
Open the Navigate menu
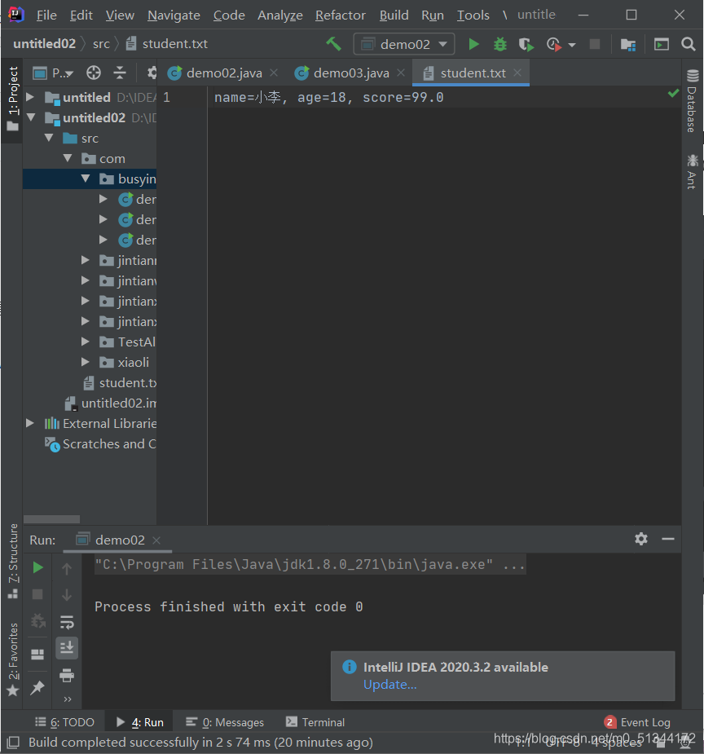coord(174,15)
